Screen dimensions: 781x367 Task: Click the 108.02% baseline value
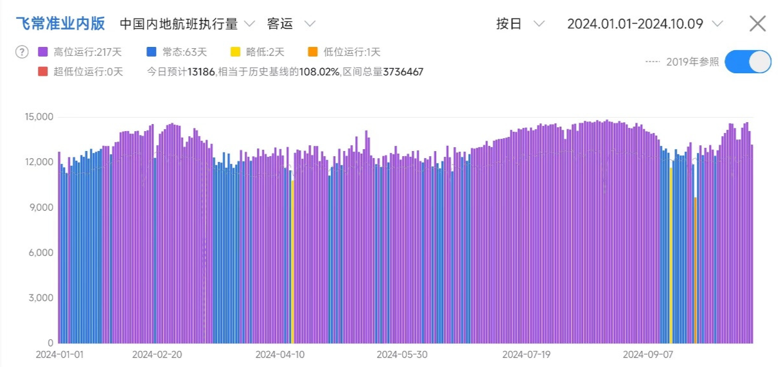coord(319,71)
